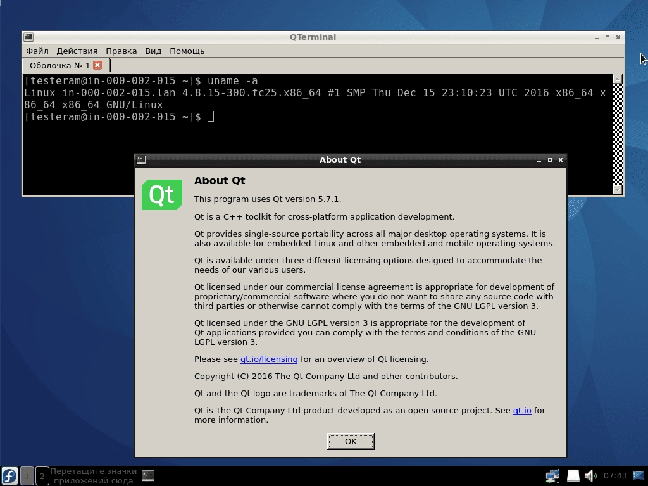This screenshot has height=486, width=648.
Task: Close the Оболочка № 1 tab
Action: [x=97, y=65]
